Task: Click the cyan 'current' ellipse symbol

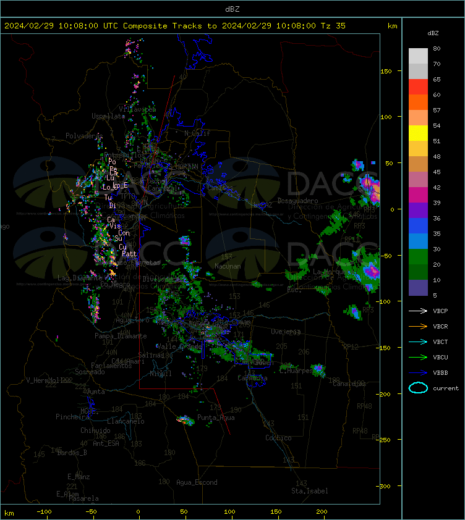Action: click(418, 388)
